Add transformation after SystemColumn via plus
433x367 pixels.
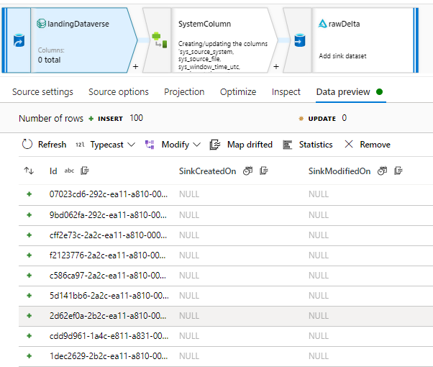pos(275,66)
